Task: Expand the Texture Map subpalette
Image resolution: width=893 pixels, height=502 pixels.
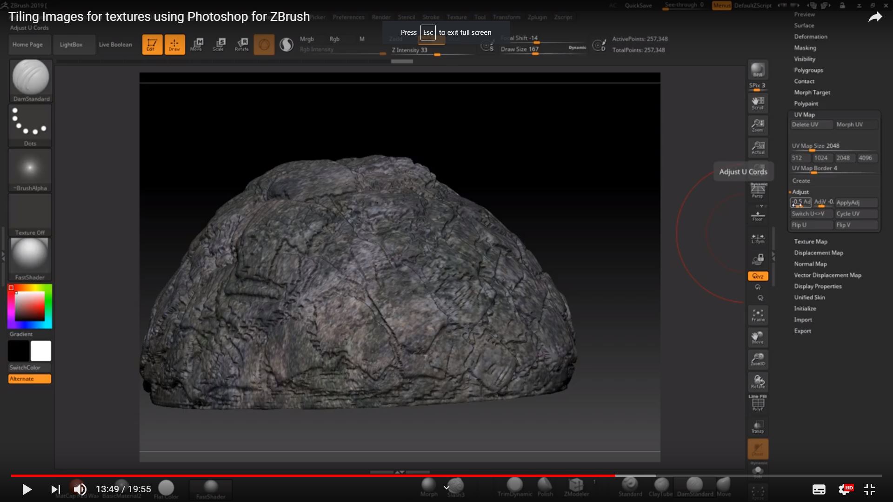Action: 810,242
